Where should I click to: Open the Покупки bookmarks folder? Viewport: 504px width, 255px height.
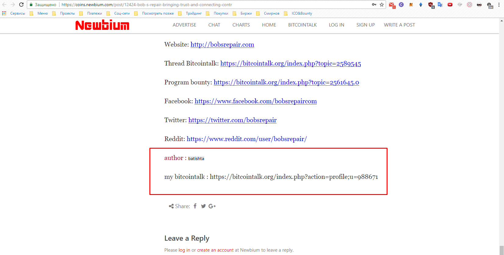click(x=217, y=13)
